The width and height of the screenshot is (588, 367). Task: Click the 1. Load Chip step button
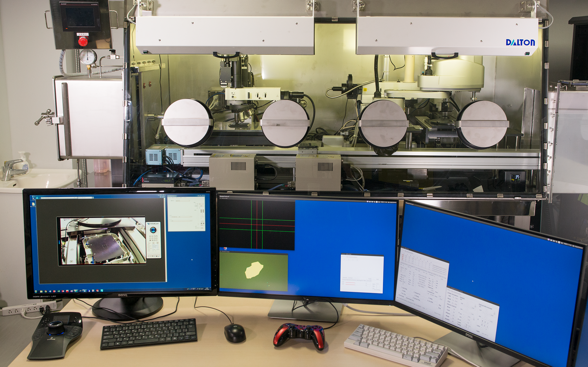click(x=405, y=289)
